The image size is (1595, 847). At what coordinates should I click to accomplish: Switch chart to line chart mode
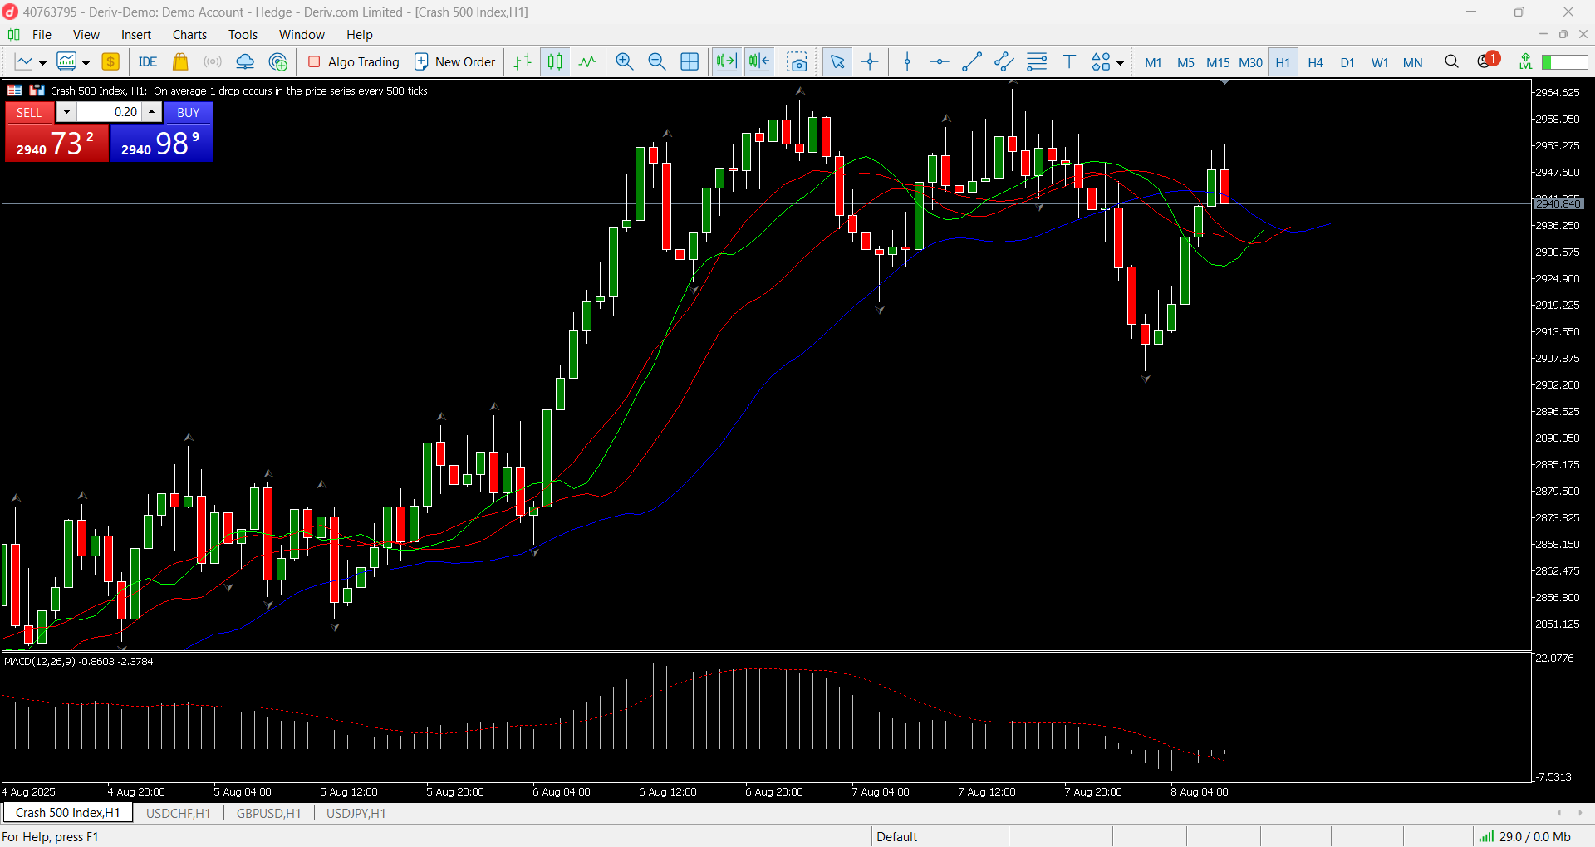point(587,62)
